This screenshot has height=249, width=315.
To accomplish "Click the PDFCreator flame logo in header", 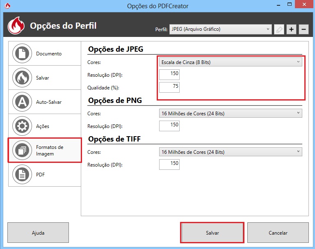I will [16, 26].
